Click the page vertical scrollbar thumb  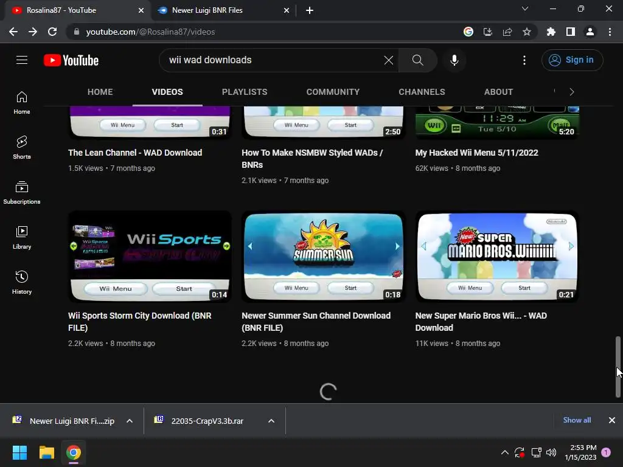[618, 367]
